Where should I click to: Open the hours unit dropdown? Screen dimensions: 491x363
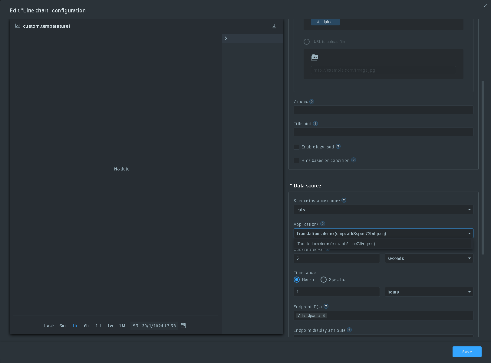tap(429, 292)
